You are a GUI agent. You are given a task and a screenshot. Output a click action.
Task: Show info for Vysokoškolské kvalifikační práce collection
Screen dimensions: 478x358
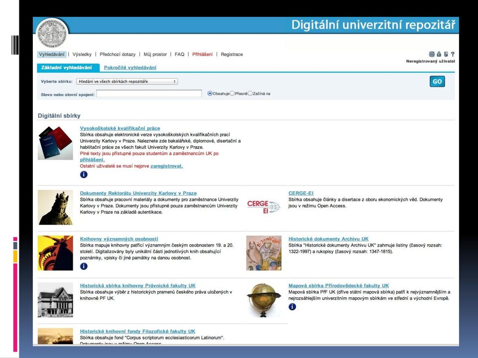tap(84, 175)
